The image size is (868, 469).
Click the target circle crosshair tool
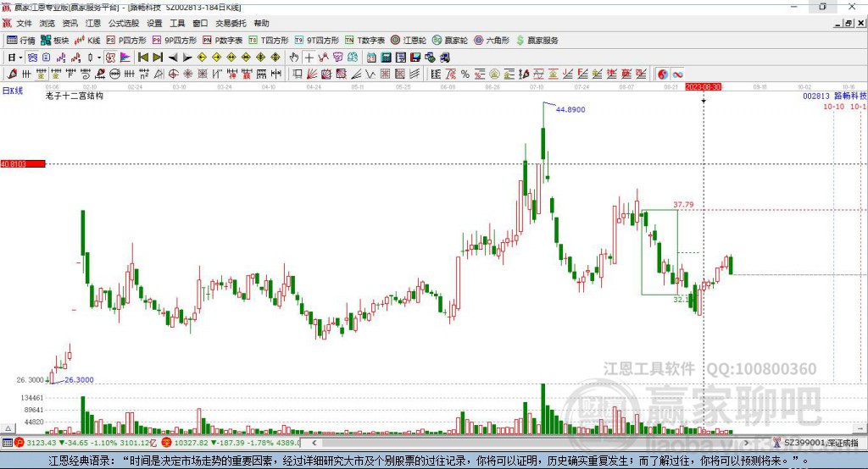173,74
